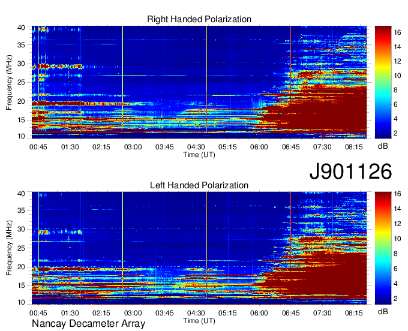Viewport: 408px width, 331px height.
Task: Click the "Right Handed Polarization" plot title
Action: pos(199,19)
